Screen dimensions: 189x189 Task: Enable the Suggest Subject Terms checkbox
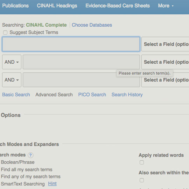click(5, 33)
